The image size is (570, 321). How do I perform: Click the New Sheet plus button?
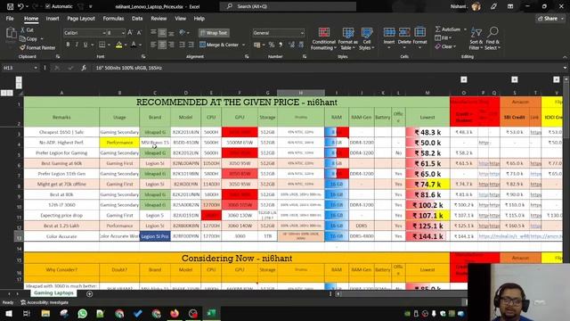coord(89,293)
